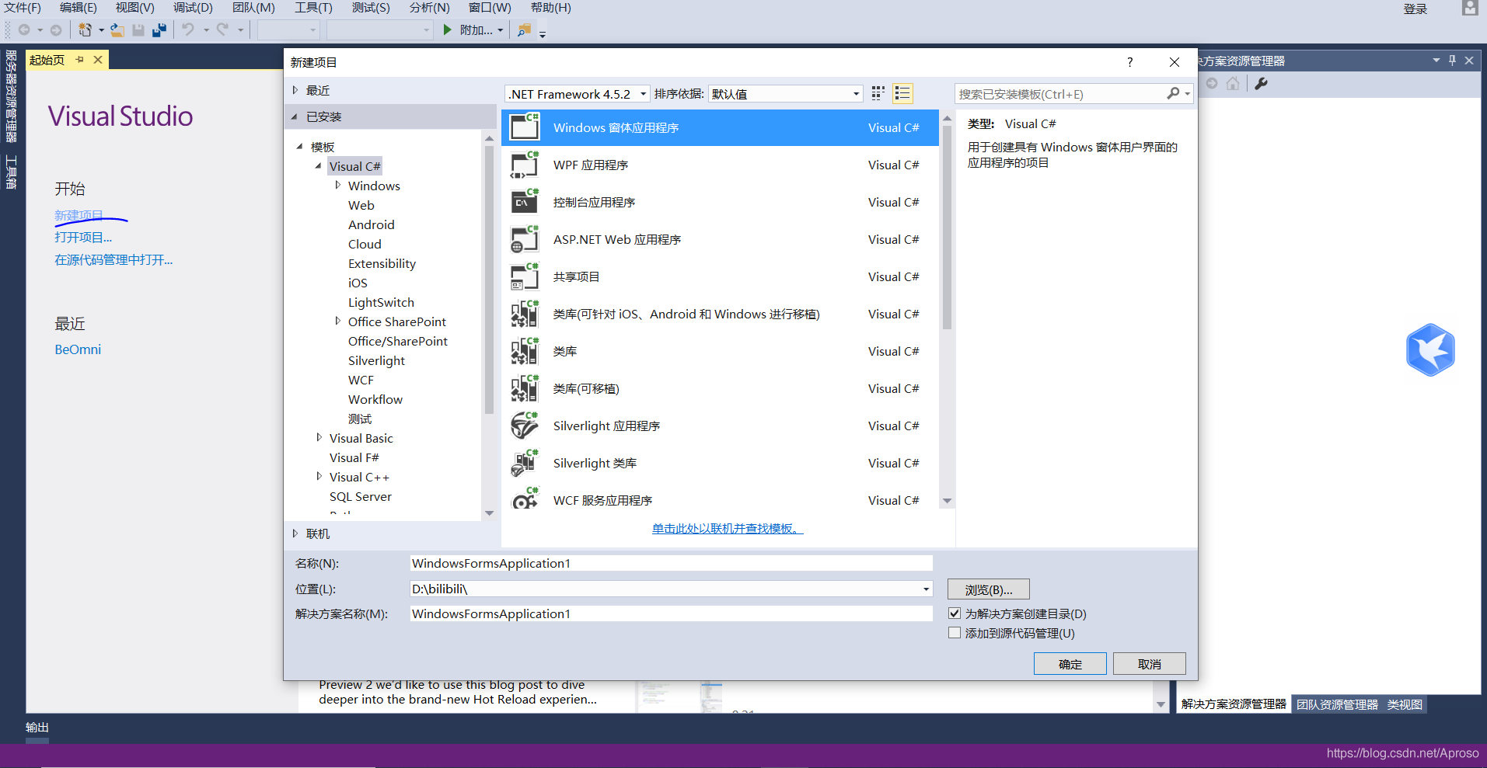The image size is (1487, 768).
Task: Click the 名称 project name input field
Action: 672,563
